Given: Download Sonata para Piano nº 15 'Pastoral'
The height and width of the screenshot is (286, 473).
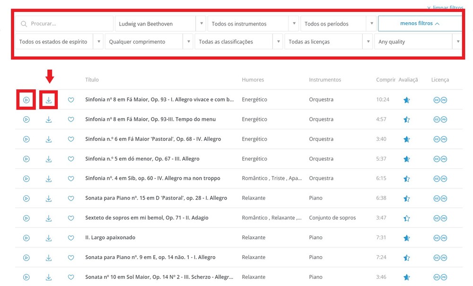Looking at the screenshot, I should click(x=49, y=198).
